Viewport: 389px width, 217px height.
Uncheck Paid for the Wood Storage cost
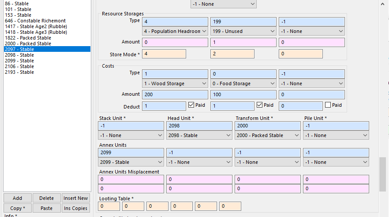pyautogui.click(x=191, y=105)
